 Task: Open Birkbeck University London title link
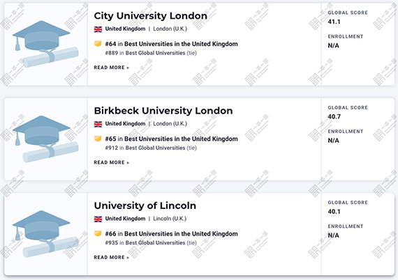pos(163,111)
